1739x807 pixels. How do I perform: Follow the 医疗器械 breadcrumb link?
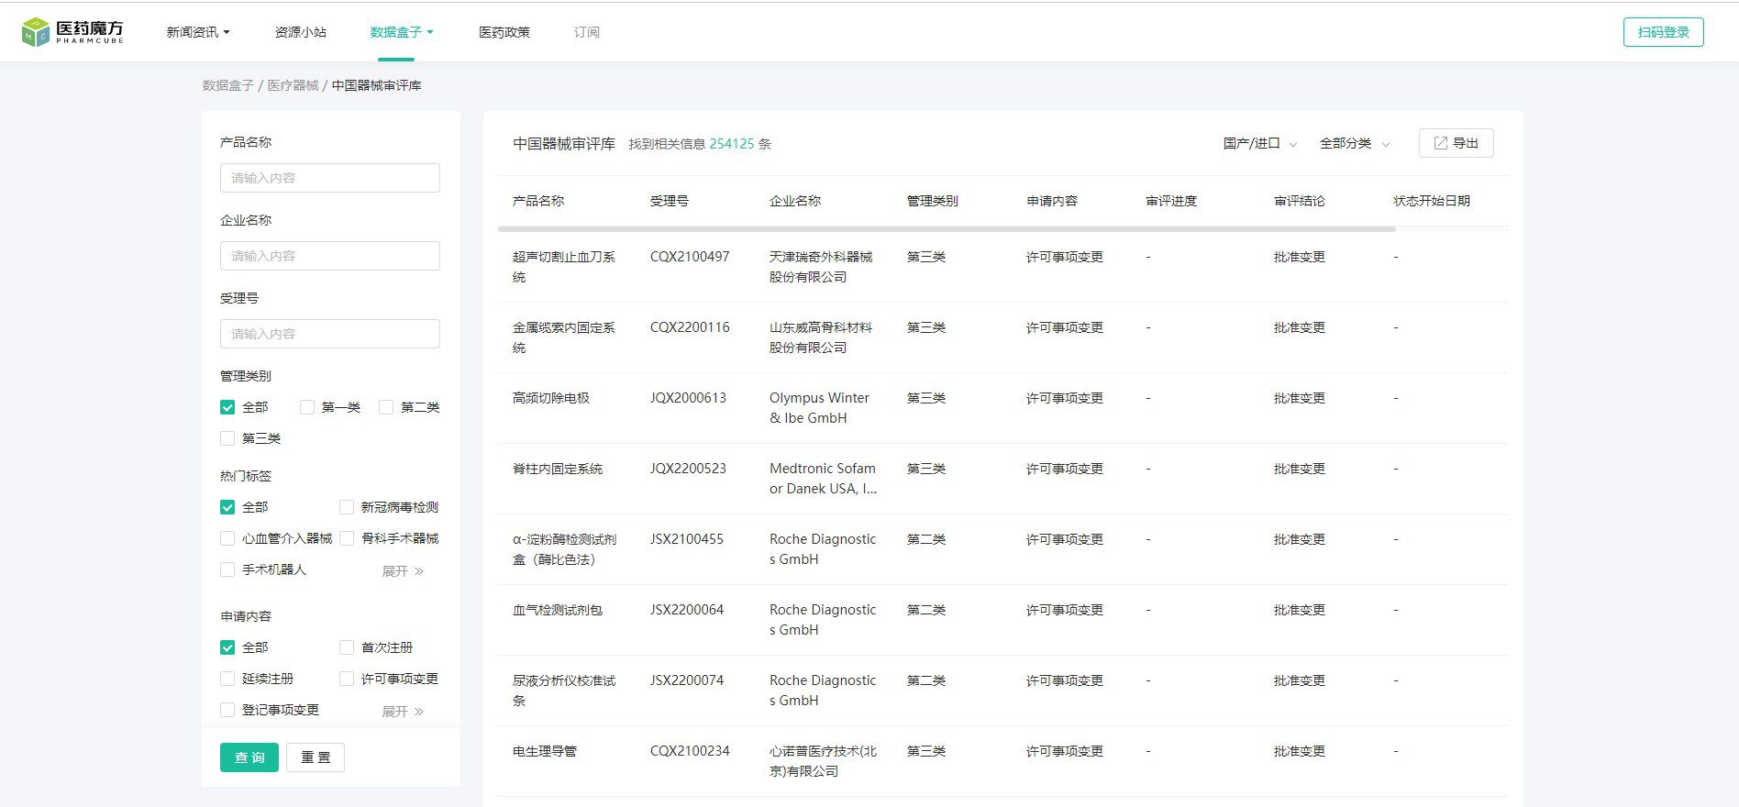[x=294, y=85]
